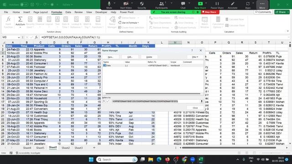Click the red Stop Share button
This screenshot has height=164, width=292.
[210, 12]
